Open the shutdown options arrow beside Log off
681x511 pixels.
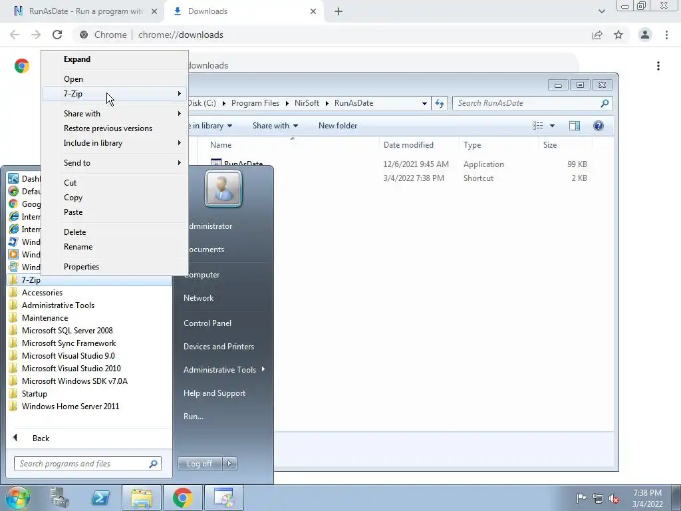[x=229, y=464]
